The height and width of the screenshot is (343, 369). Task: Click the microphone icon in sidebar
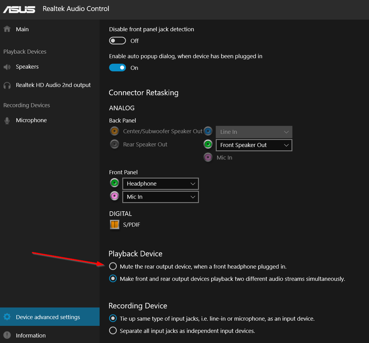tap(7, 120)
